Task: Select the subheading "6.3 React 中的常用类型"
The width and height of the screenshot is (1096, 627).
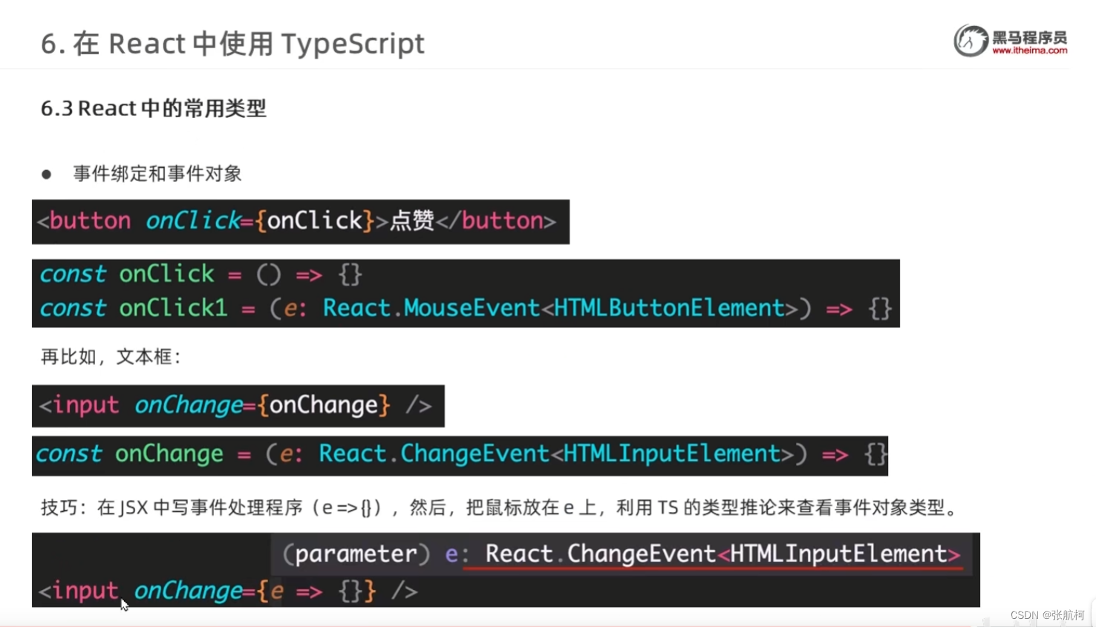Action: click(x=154, y=108)
